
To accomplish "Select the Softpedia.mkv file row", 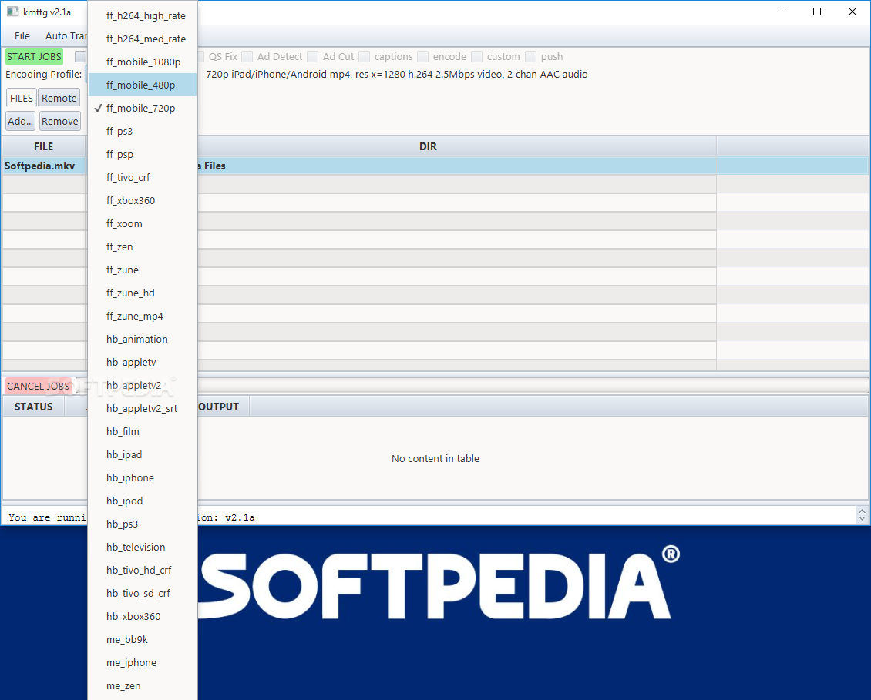I will point(435,166).
